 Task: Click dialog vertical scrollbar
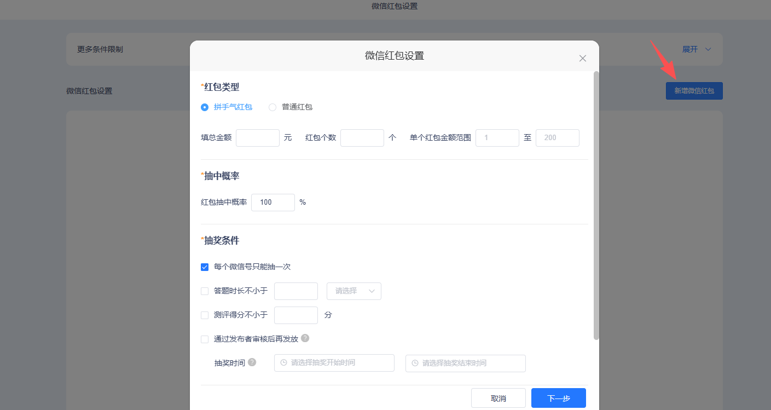tap(596, 205)
